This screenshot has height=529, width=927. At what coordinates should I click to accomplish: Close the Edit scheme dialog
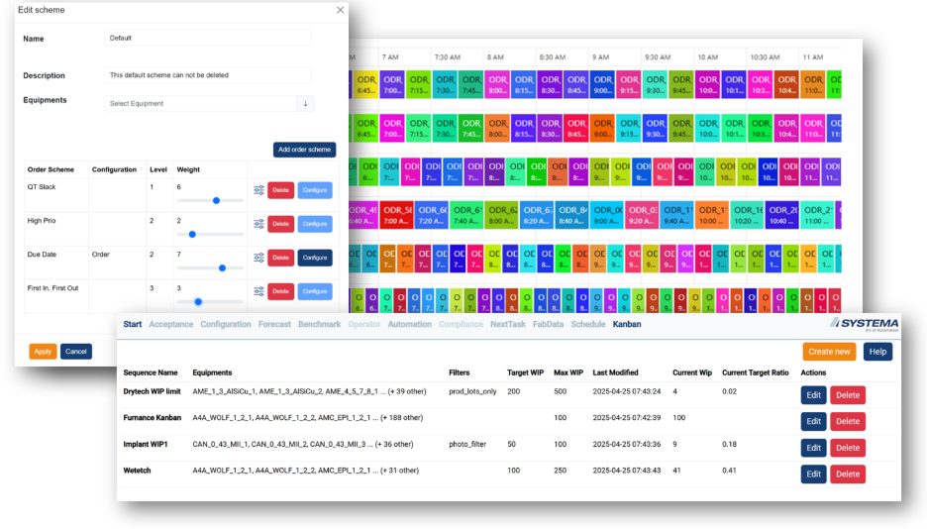point(341,10)
